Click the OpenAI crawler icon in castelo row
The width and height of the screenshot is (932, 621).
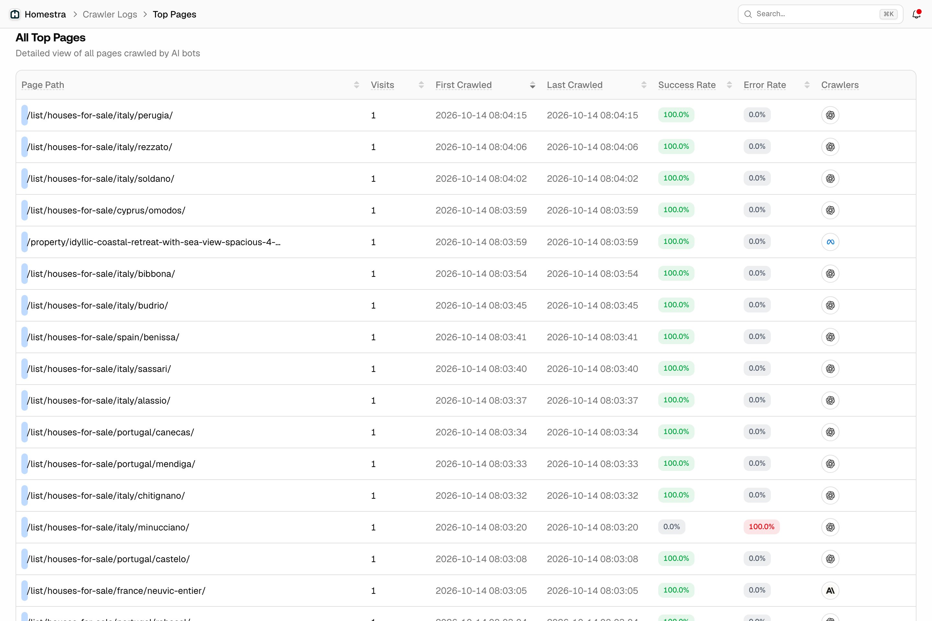coord(830,559)
